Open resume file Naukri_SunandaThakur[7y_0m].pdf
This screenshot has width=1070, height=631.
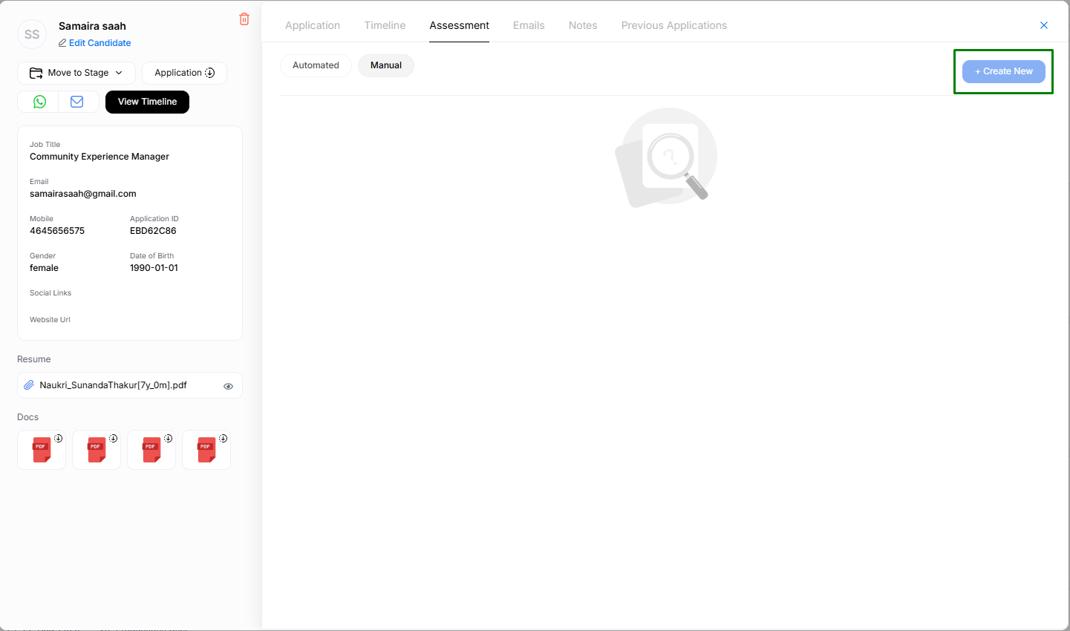[113, 385]
